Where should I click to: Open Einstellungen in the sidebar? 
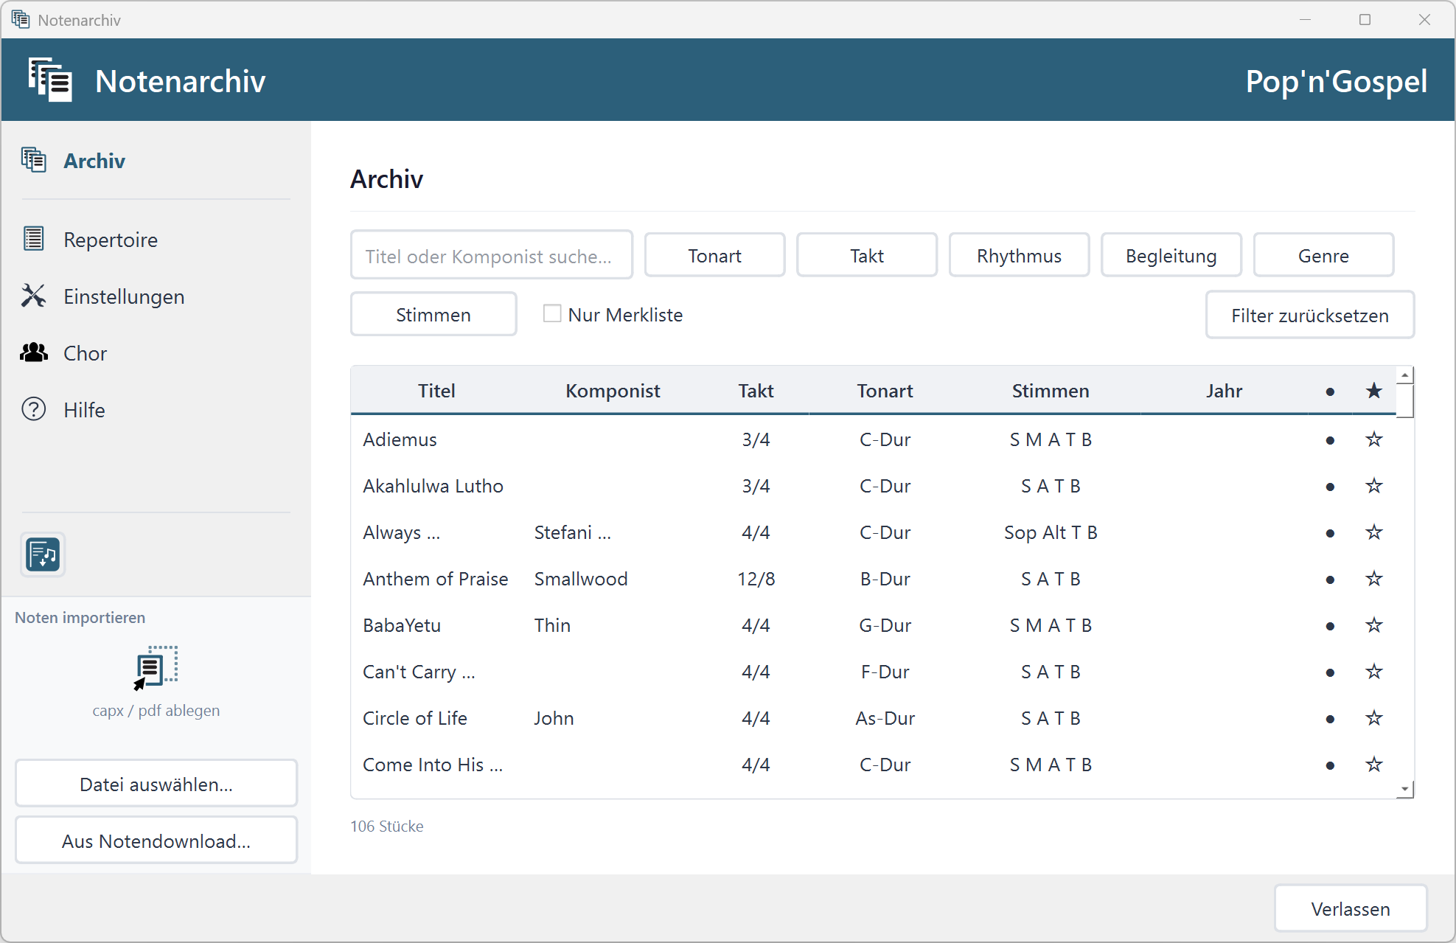[124, 296]
